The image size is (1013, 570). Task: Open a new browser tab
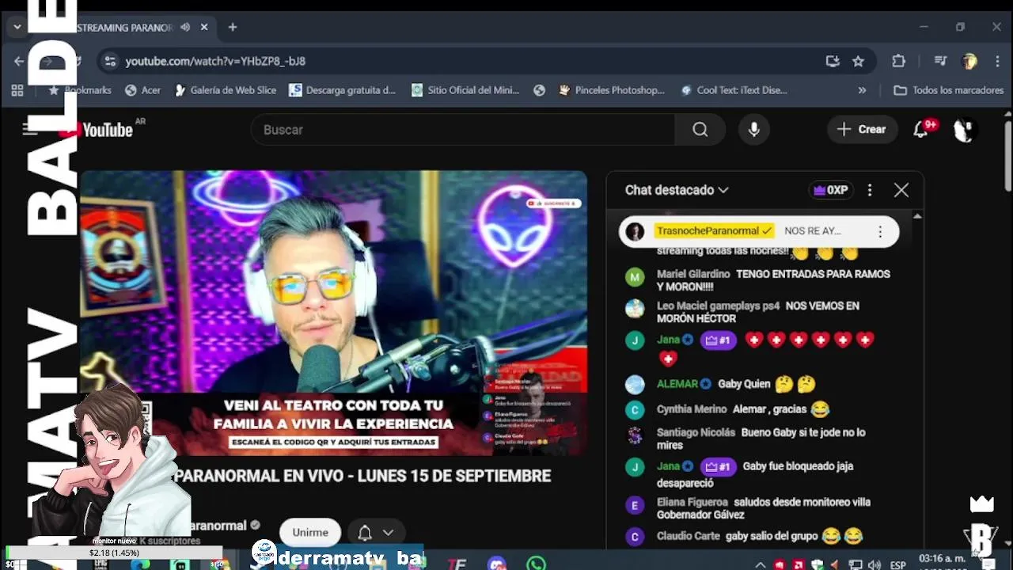pos(233,27)
